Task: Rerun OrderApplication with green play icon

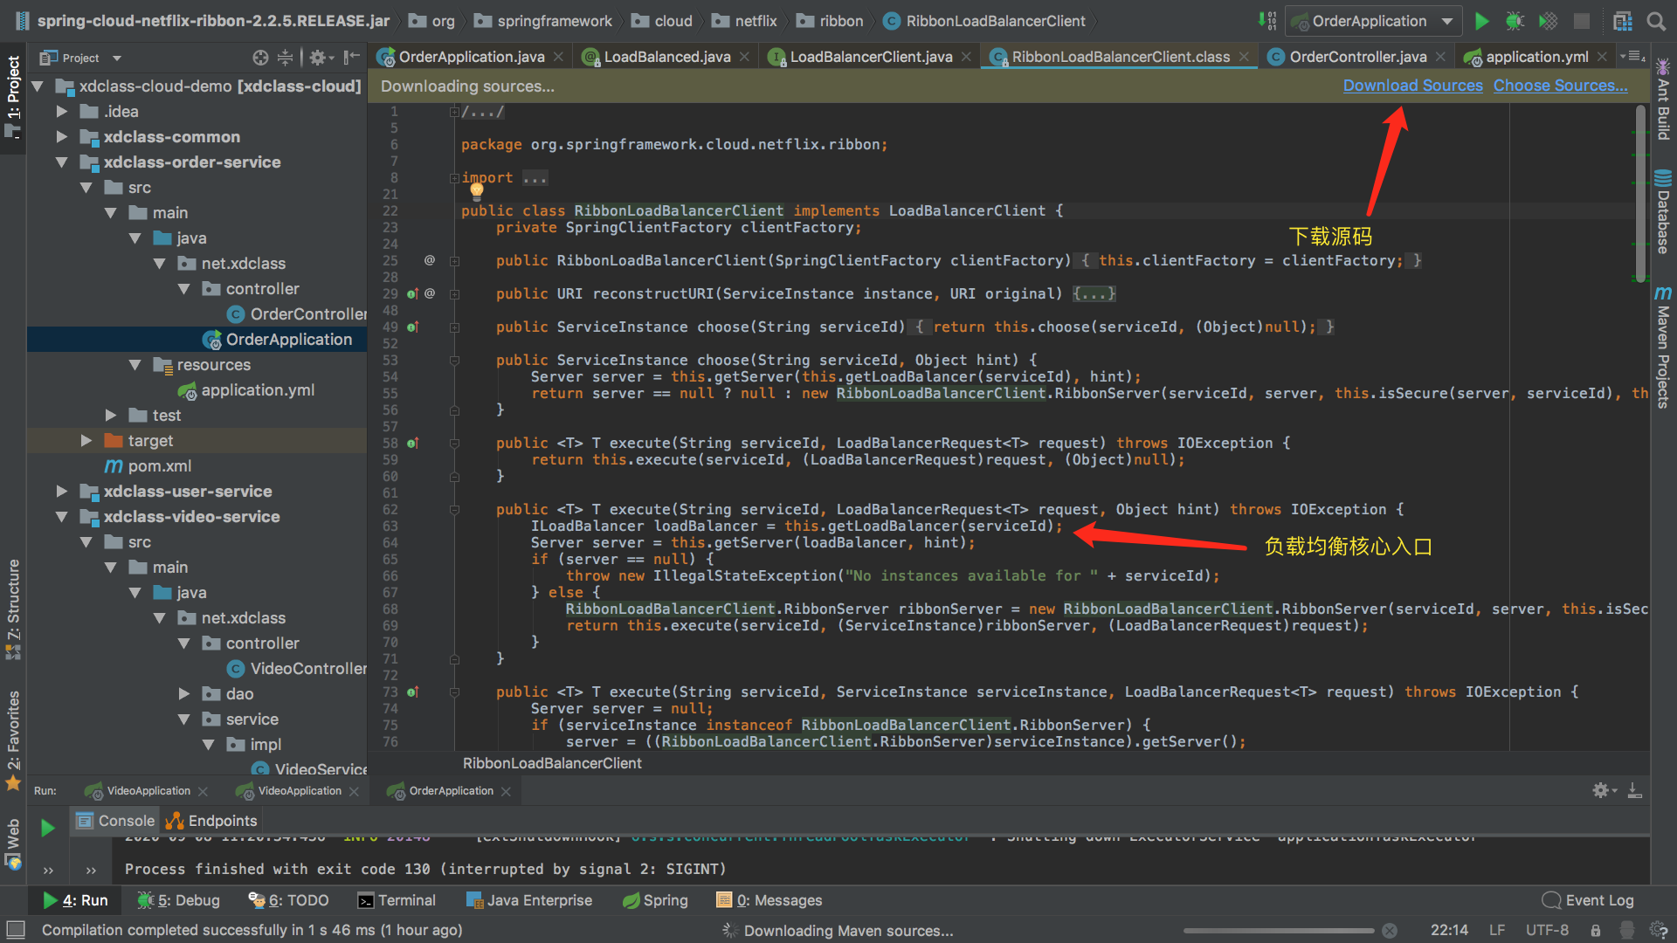Action: (x=47, y=827)
